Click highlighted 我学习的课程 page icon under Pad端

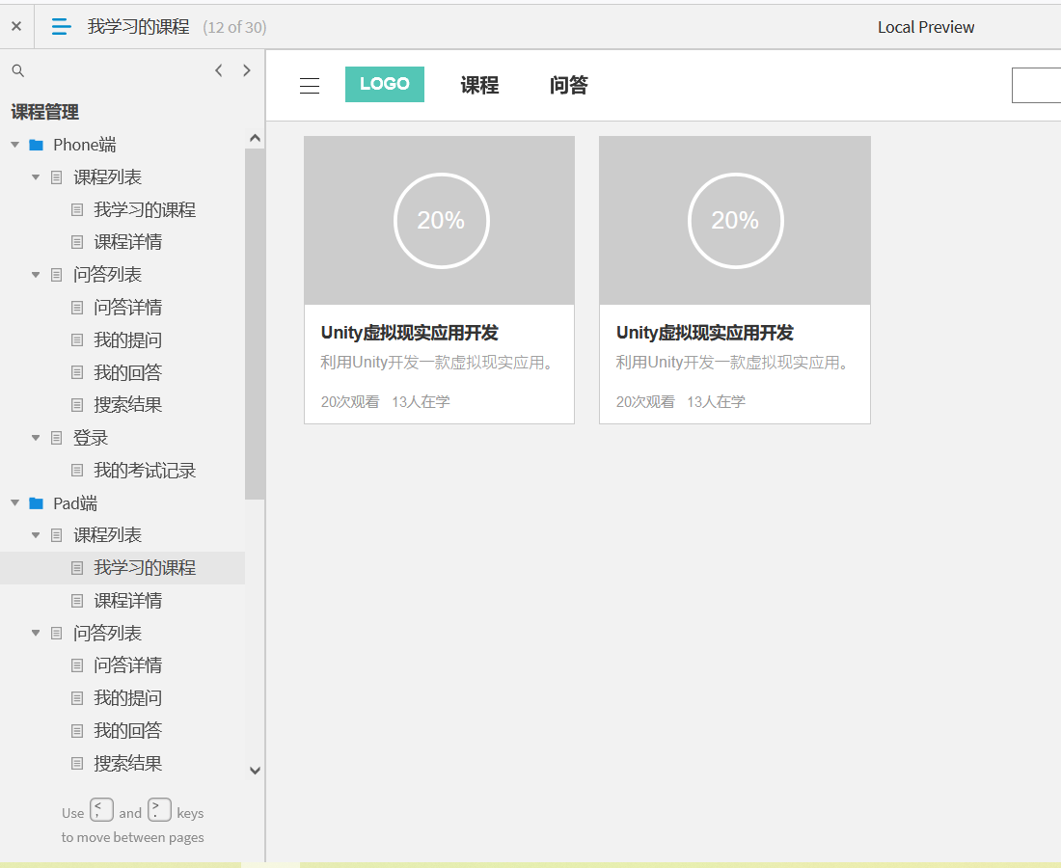[x=77, y=568]
